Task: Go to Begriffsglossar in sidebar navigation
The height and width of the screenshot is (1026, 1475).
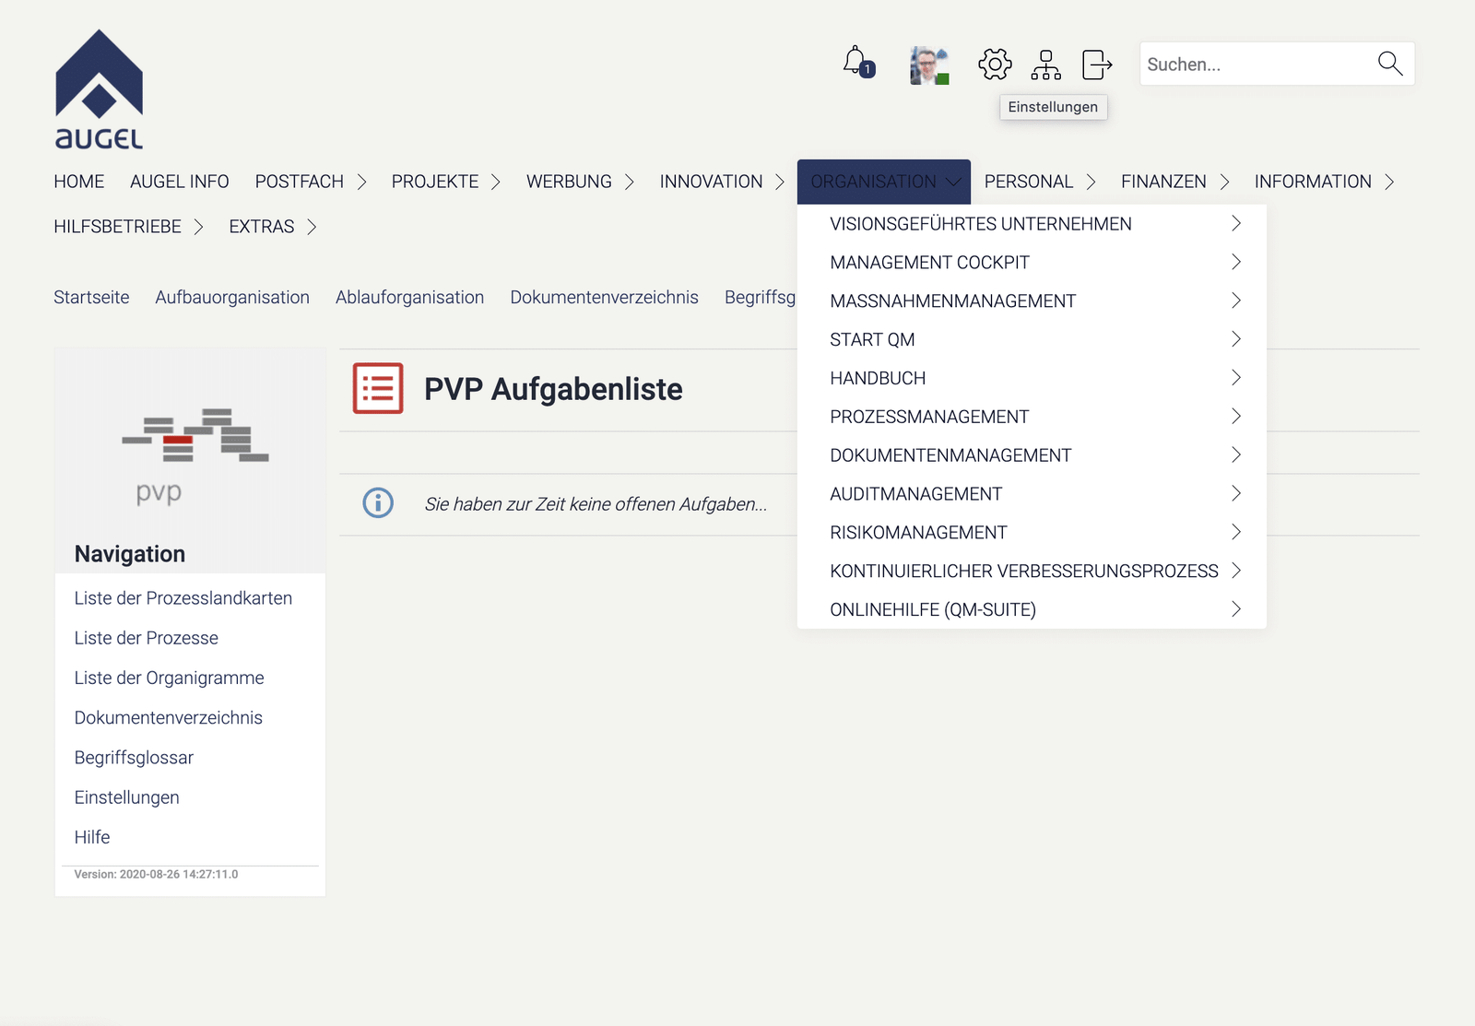Action: click(x=134, y=758)
